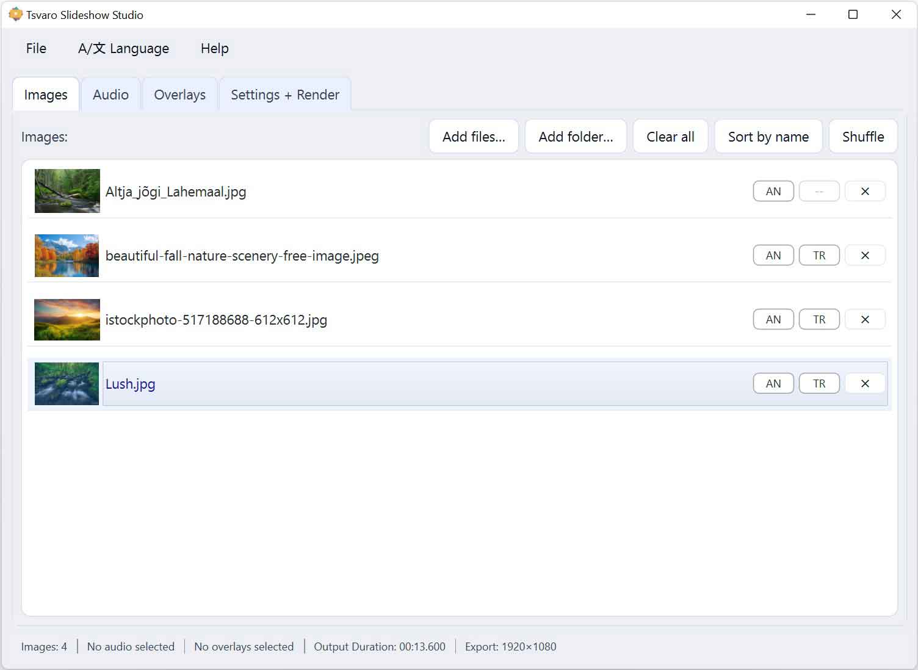The image size is (918, 670).
Task: Switch to the Overlays tab
Action: pos(179,95)
